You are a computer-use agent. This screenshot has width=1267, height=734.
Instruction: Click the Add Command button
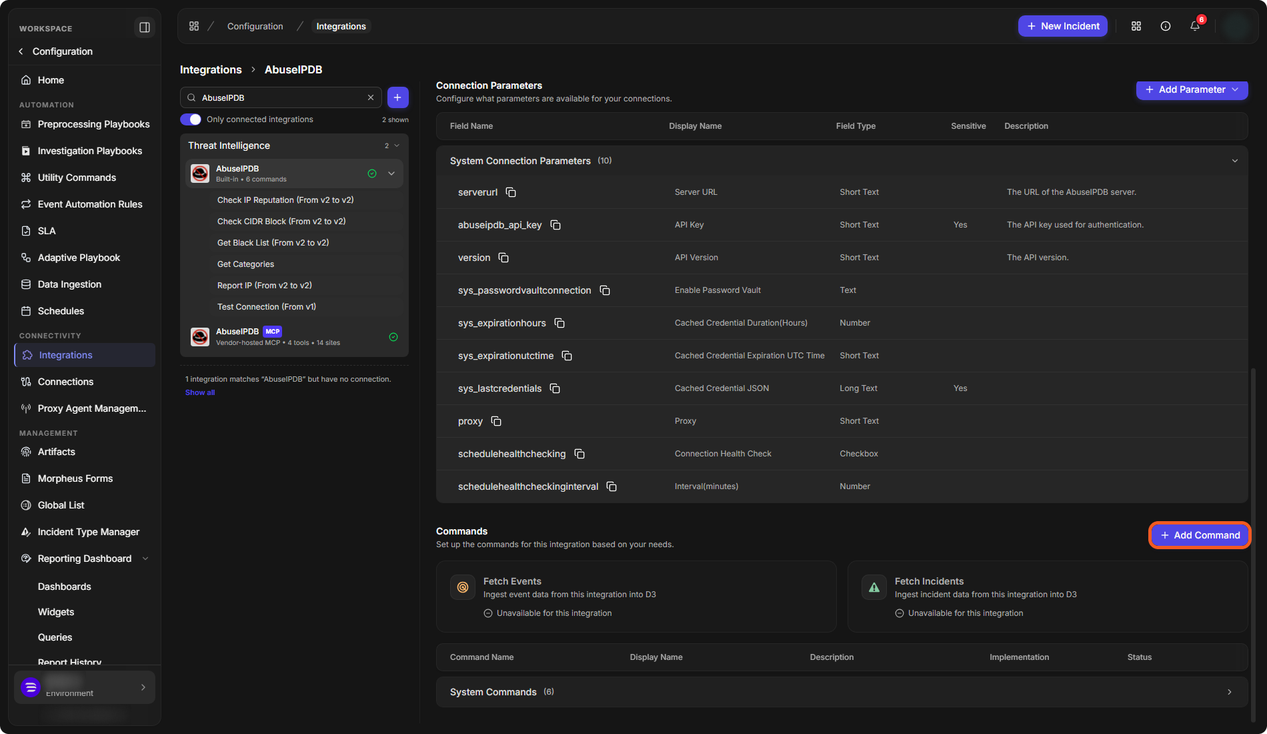1200,535
